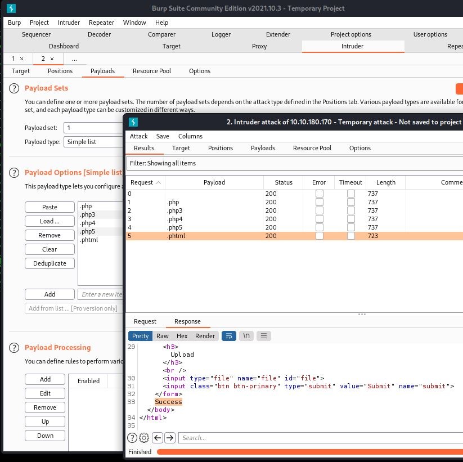The image size is (463, 462).
Task: Click the search settings gear icon
Action: pos(143,438)
